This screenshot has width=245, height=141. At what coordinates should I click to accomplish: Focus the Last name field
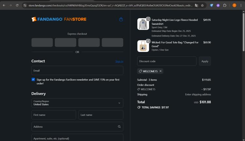pyautogui.click(x=101, y=115)
